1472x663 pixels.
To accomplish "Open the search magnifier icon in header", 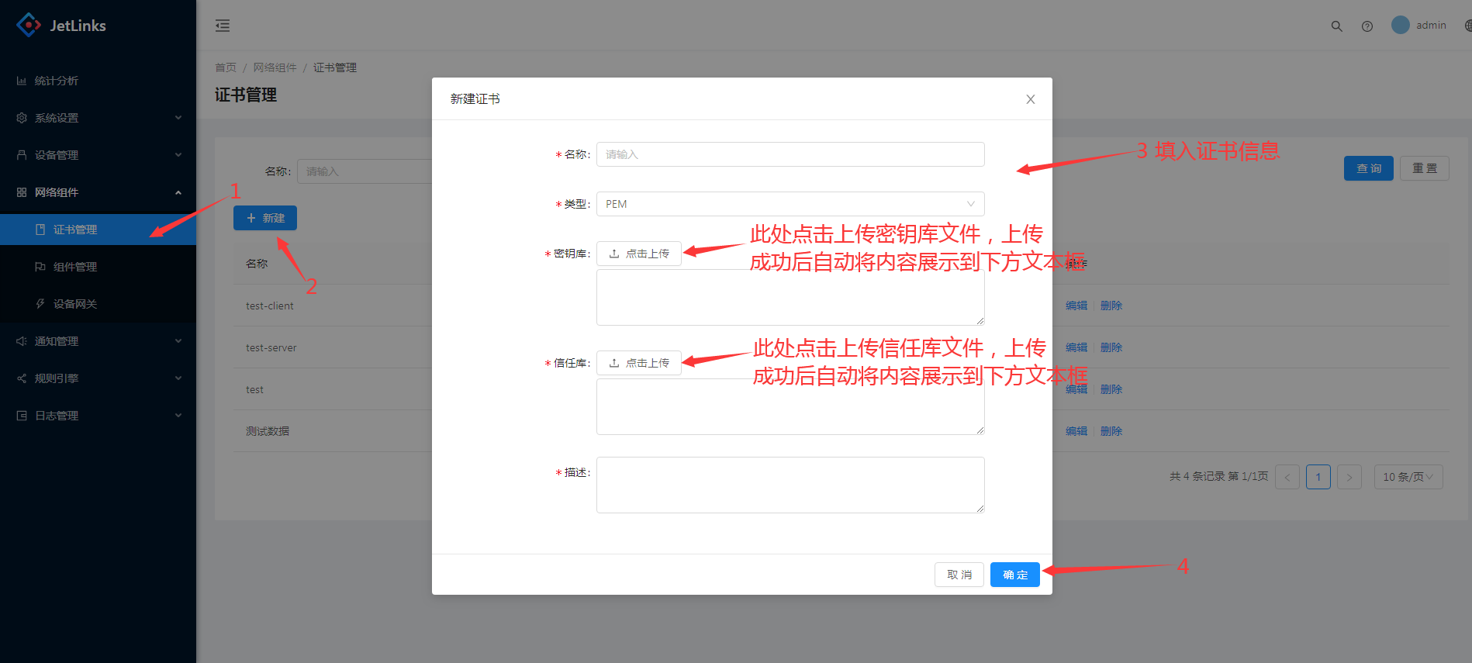I will (1336, 26).
